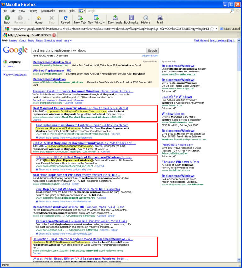Switch to Google Images search
Viewport: 242px width, 268px height.
tap(13, 41)
